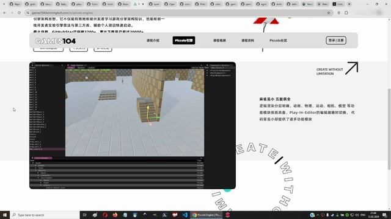Click the Piccolo editor screenshot image
The width and height of the screenshot is (391, 219).
coord(133,125)
